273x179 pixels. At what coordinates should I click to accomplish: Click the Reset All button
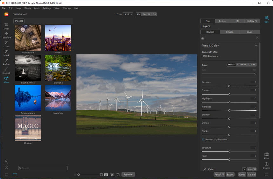219,175
